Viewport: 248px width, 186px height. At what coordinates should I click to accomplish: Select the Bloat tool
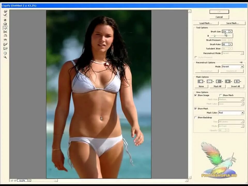(5, 28)
